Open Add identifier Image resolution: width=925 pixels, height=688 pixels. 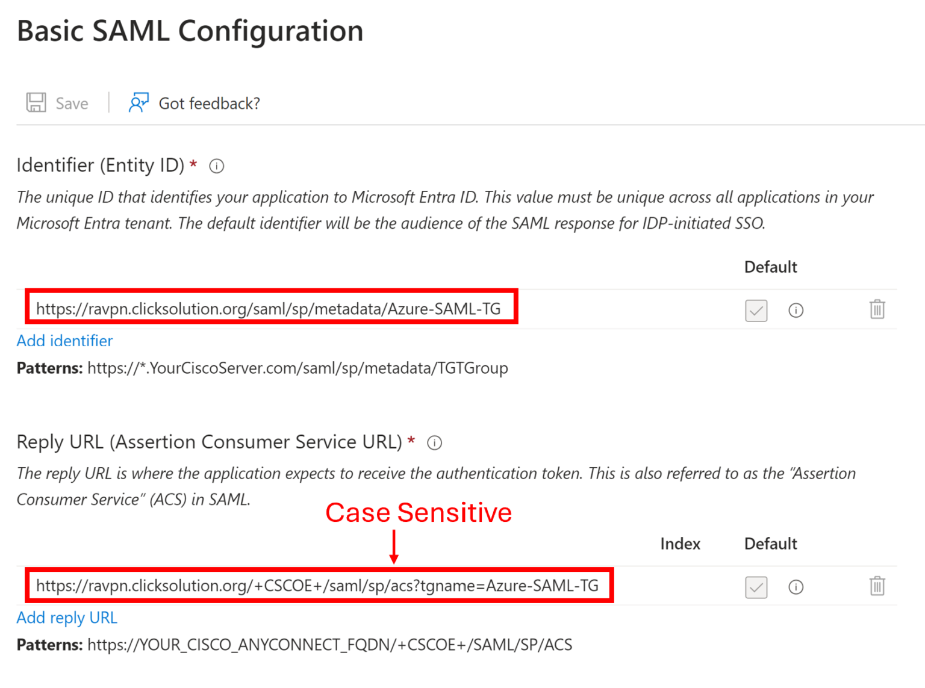[x=64, y=341]
